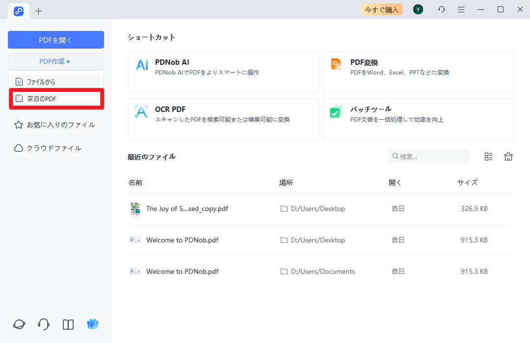Open the trash icon near search box
530x343 pixels.
(x=508, y=156)
